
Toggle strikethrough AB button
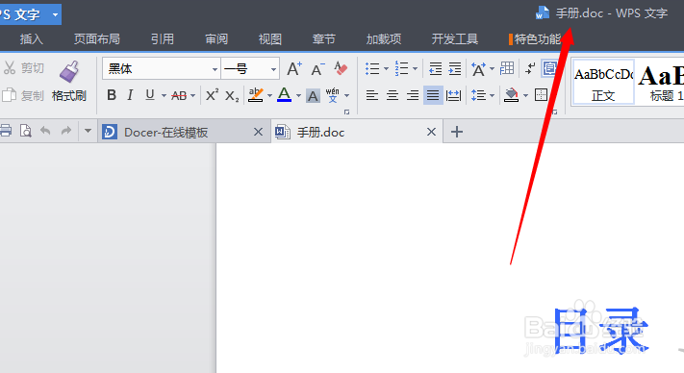[179, 95]
